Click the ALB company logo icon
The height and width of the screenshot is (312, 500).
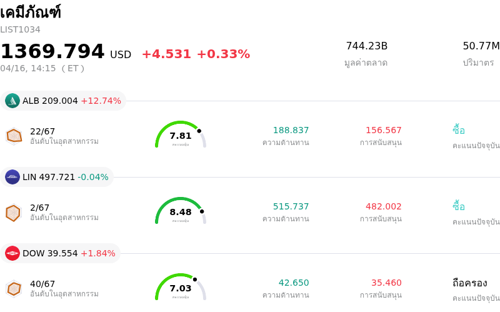click(x=12, y=101)
